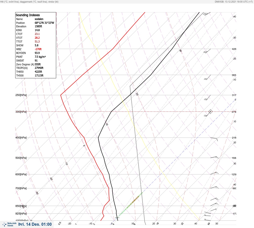Select the elevation value 1585ft
Image resolution: width=254 pixels, height=228 pixels.
(x=38, y=26)
